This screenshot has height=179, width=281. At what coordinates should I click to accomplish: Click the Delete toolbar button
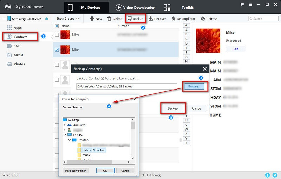coord(115,19)
